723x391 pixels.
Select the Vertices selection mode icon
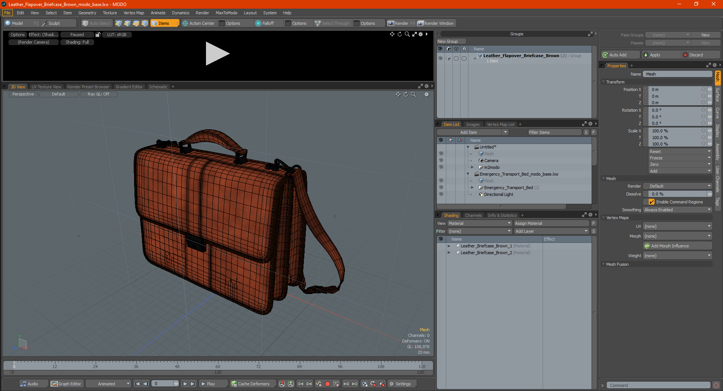(x=119, y=23)
